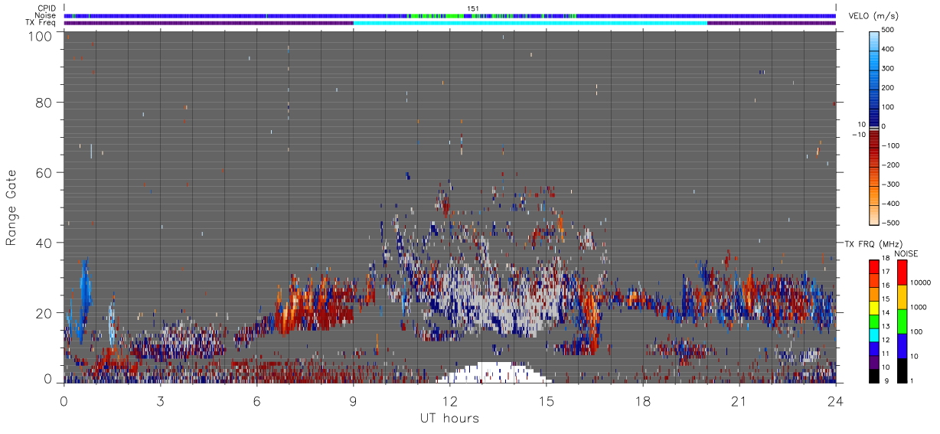
Task: Click the 12 tick on the UT hours axis
Action: coord(449,400)
